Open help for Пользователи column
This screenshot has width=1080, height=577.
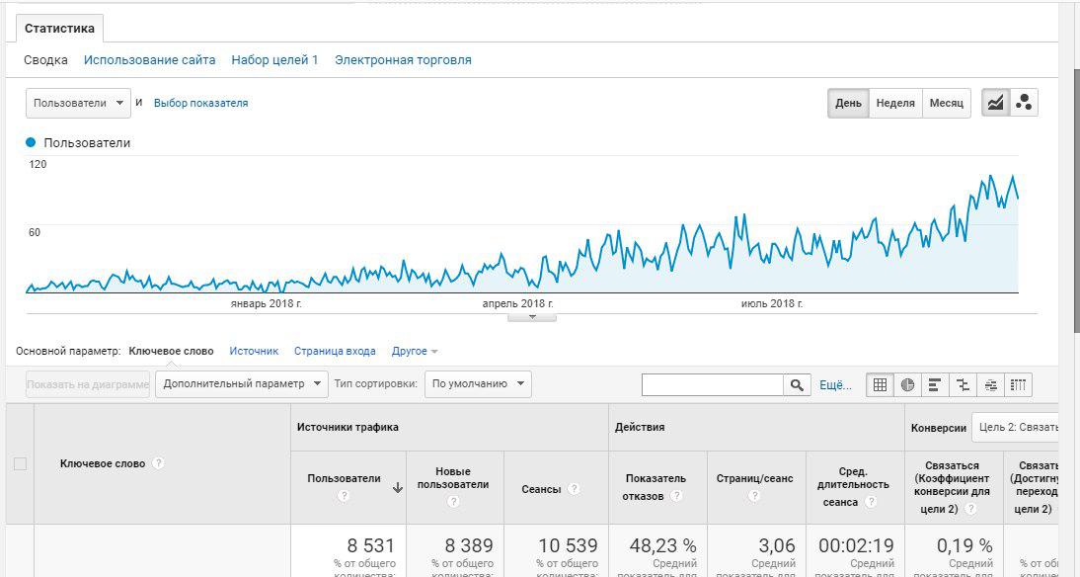(344, 496)
